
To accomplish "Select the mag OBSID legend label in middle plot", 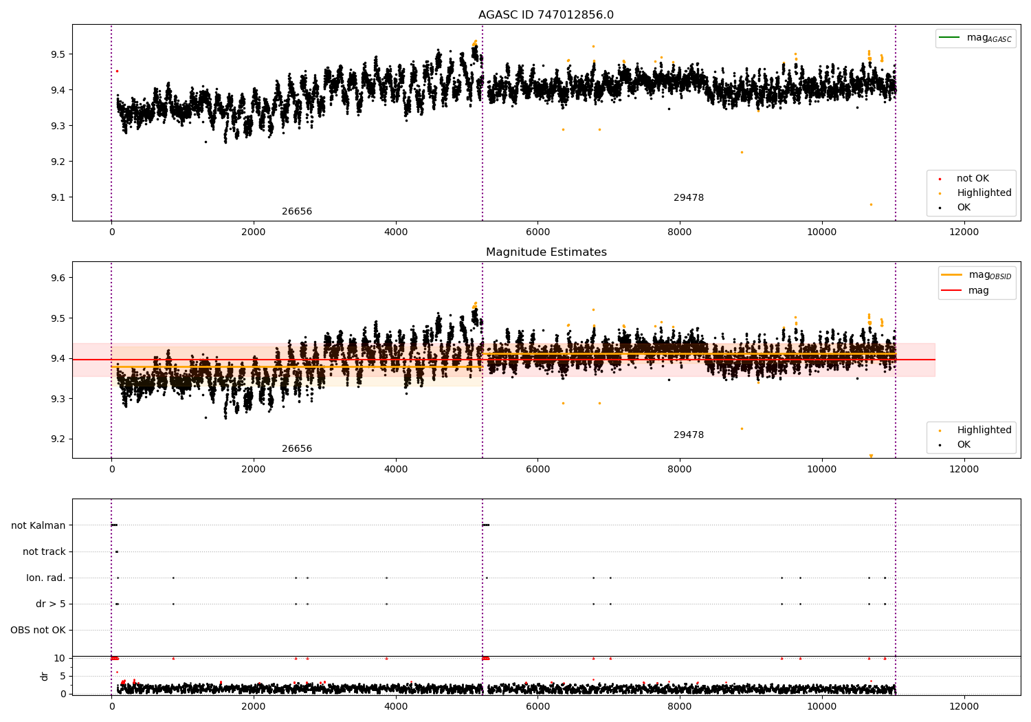I will (x=990, y=275).
